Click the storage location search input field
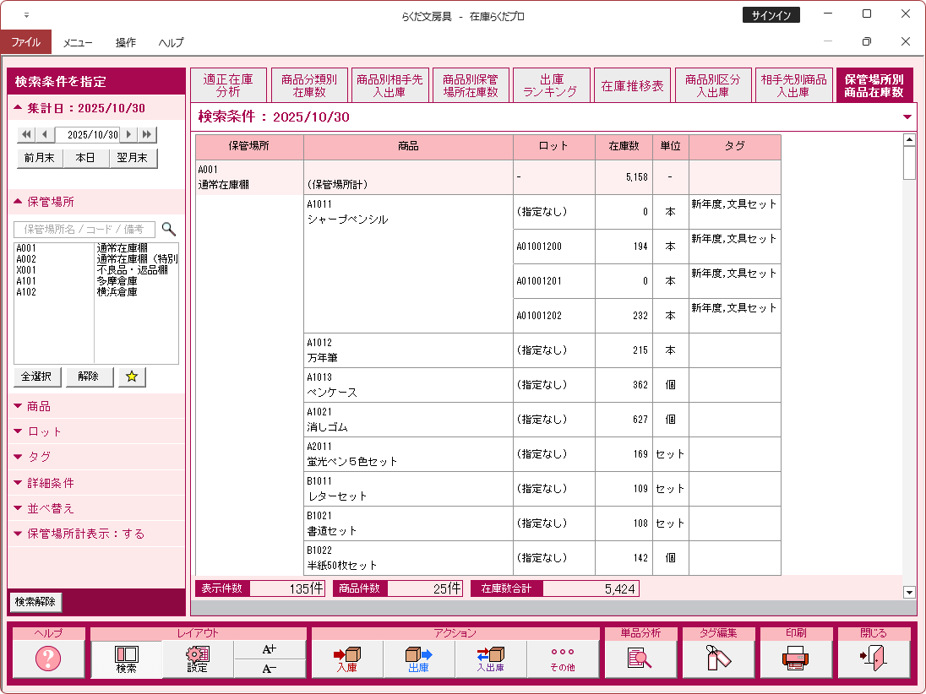The height and width of the screenshot is (694, 926). coord(84,229)
